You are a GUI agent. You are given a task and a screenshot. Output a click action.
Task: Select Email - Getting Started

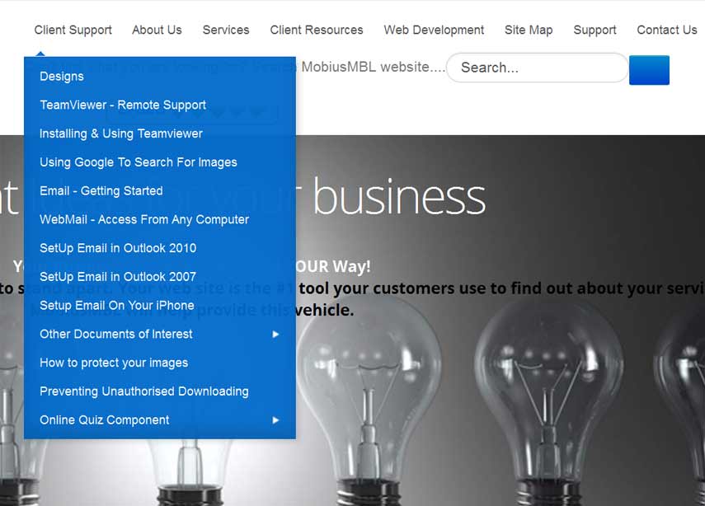click(x=101, y=191)
